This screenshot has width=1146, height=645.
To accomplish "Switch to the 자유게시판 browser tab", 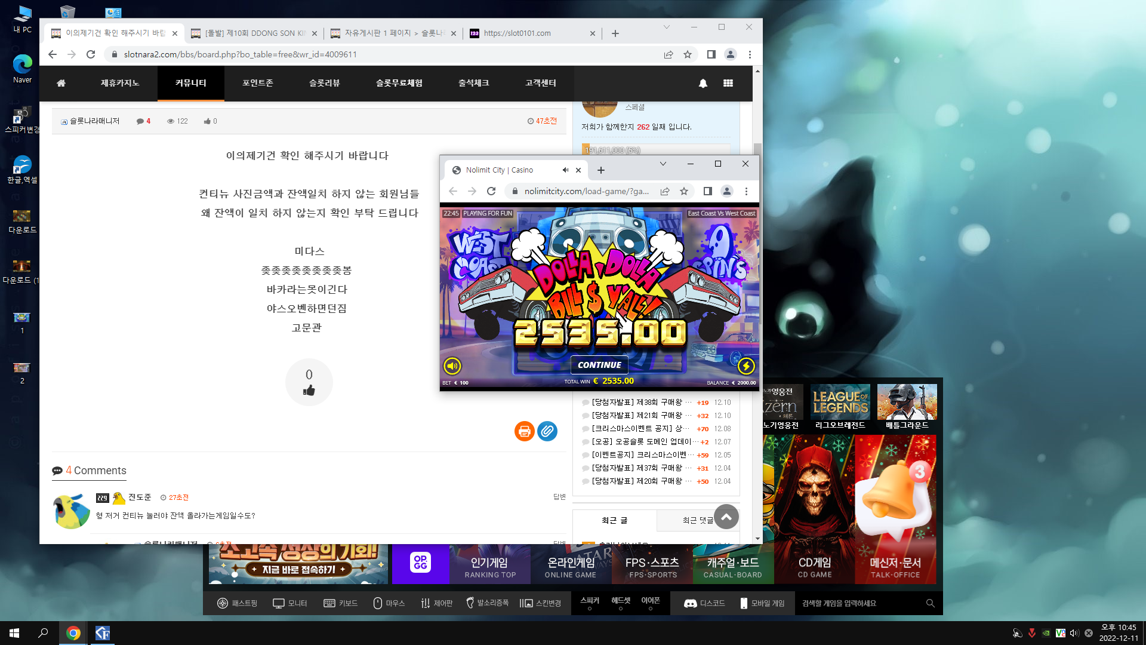I will coord(393,33).
